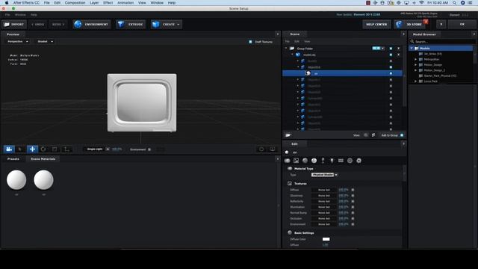Click the reset view circle icon in preview

pyautogui.click(x=261, y=149)
